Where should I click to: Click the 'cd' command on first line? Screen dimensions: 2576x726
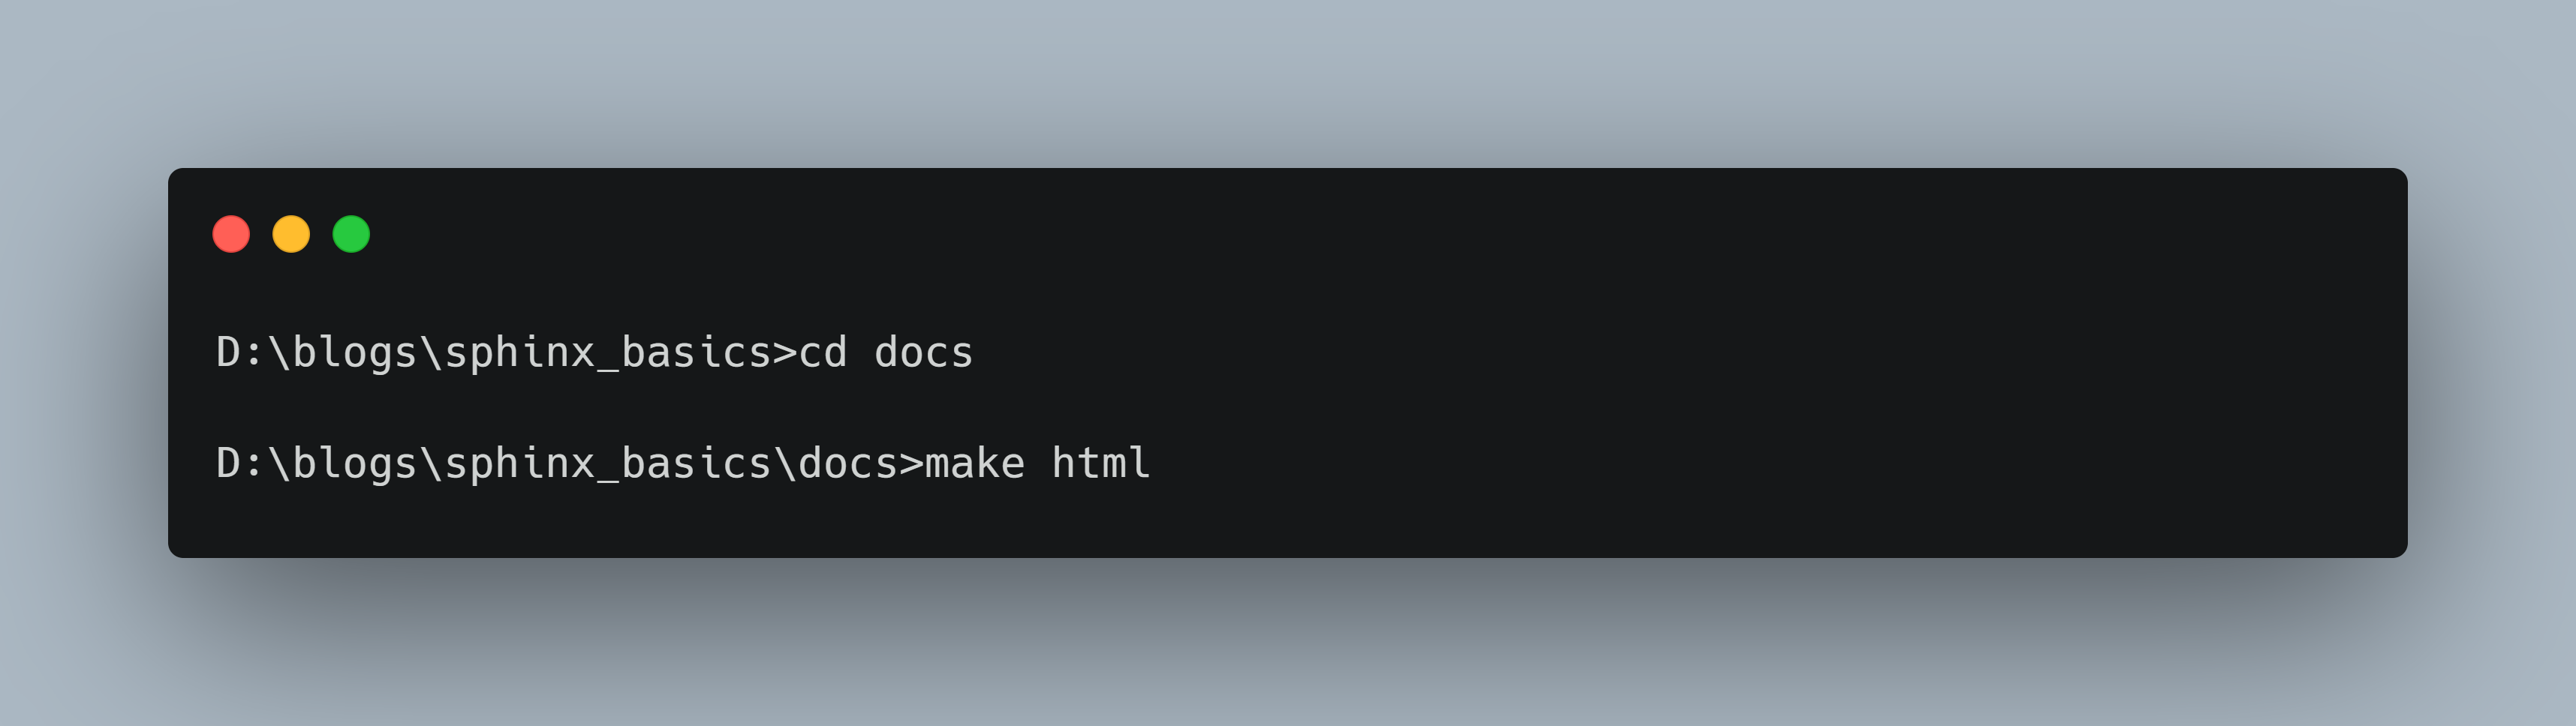(x=822, y=353)
